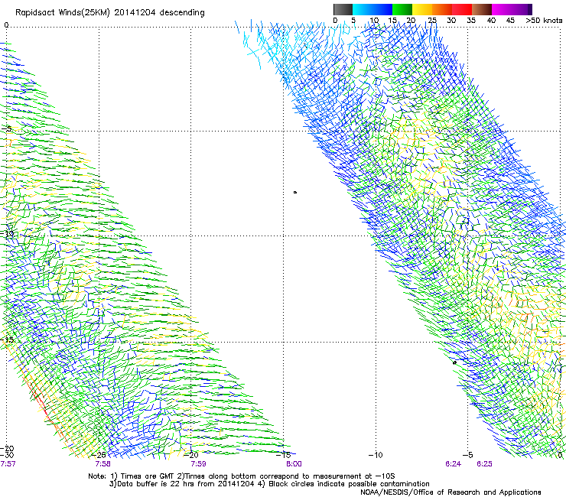566x497 pixels.
Task: Click the NOAA/NESDIS Office of Research credit
Action: coord(451,492)
